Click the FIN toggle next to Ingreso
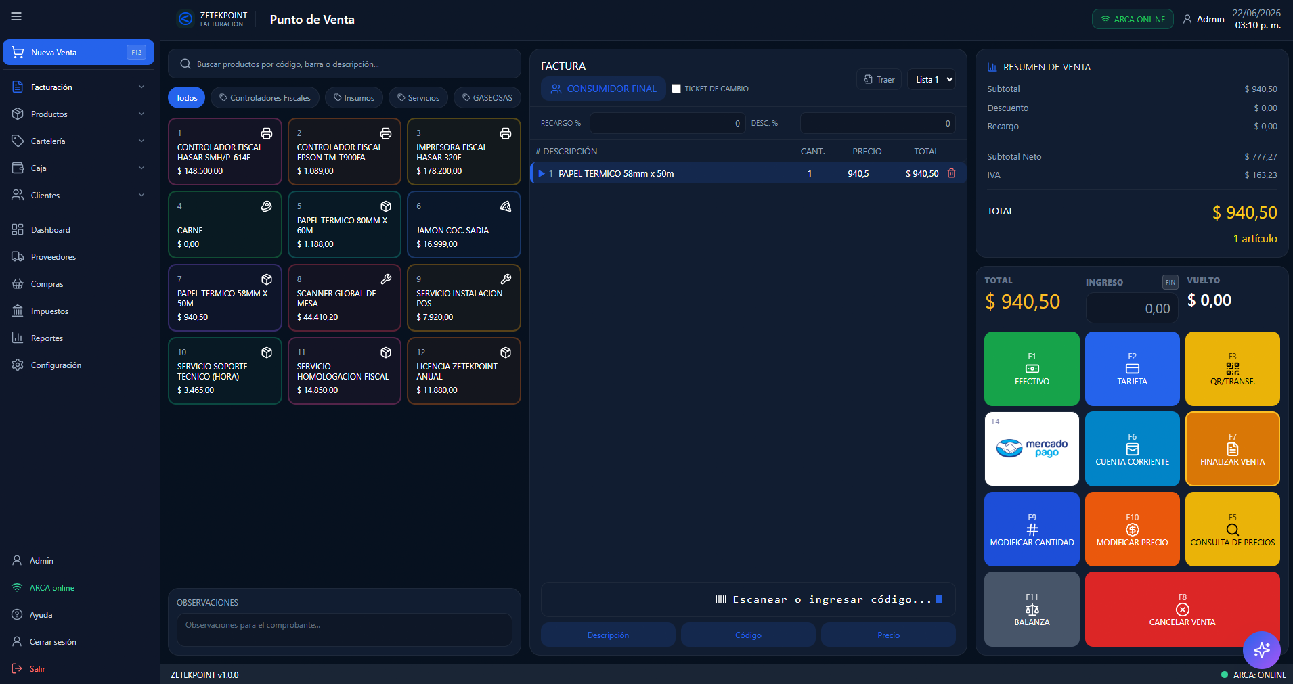 (1170, 282)
